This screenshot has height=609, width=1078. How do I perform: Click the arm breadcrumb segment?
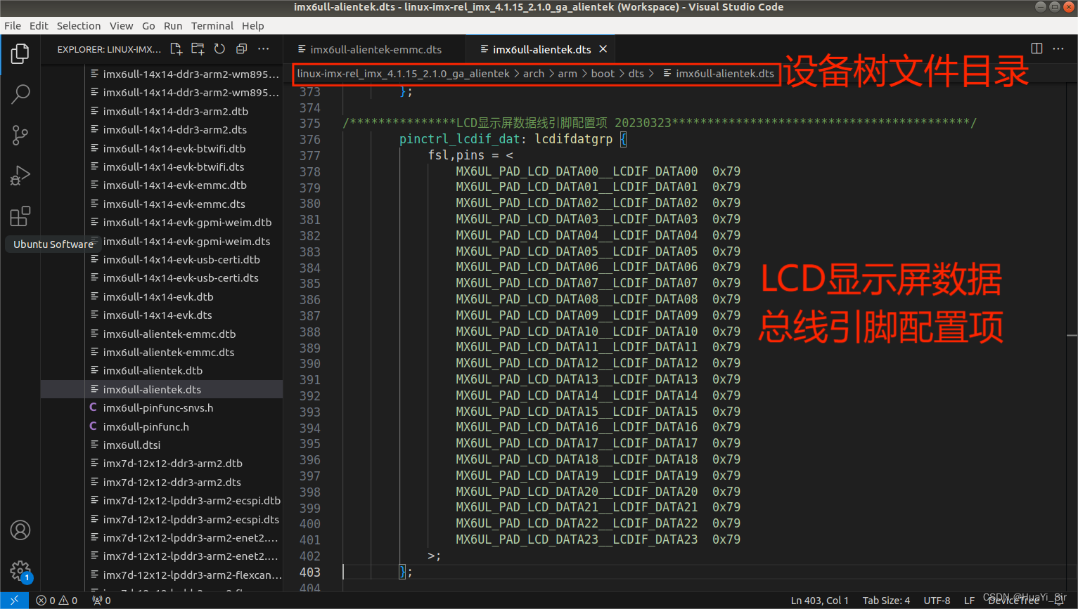567,74
